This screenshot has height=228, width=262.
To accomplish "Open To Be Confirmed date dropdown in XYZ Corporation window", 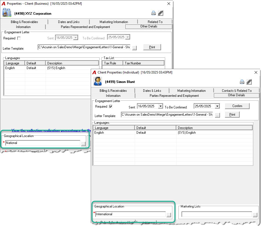I will pos(128,37).
